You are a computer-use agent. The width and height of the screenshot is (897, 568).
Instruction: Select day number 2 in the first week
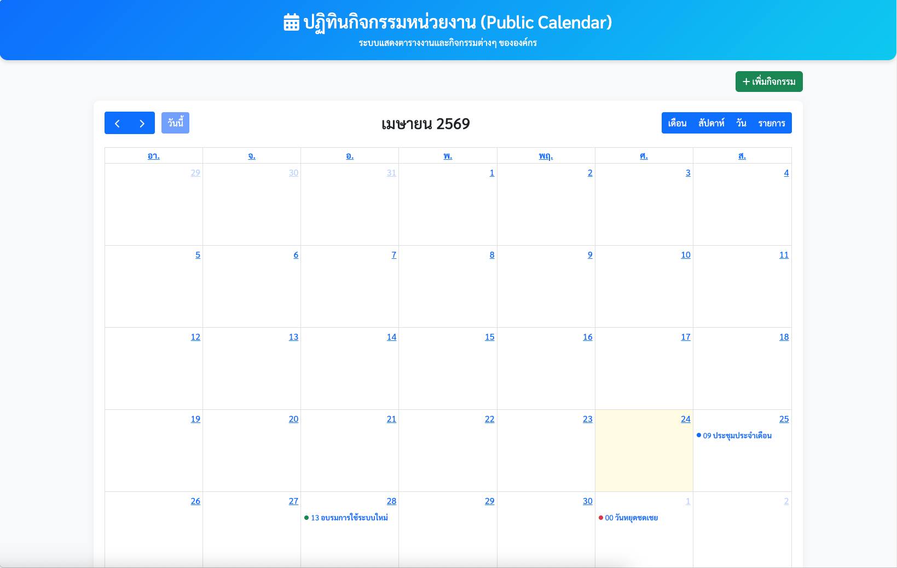click(x=590, y=173)
